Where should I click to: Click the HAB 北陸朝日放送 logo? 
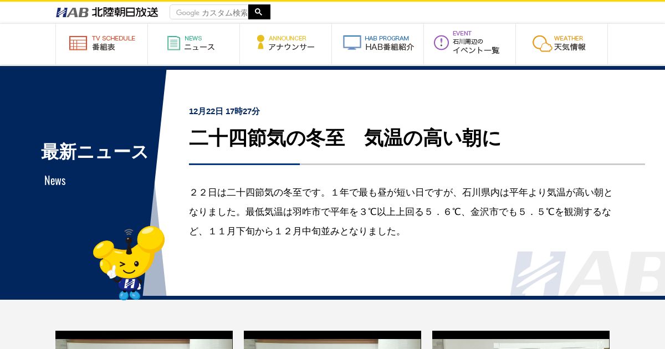click(x=107, y=12)
